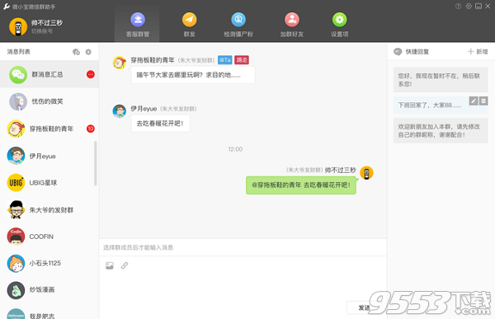This screenshot has height=319, width=495.
Task: Click the sender avatar beside the green message
Action: point(366,173)
